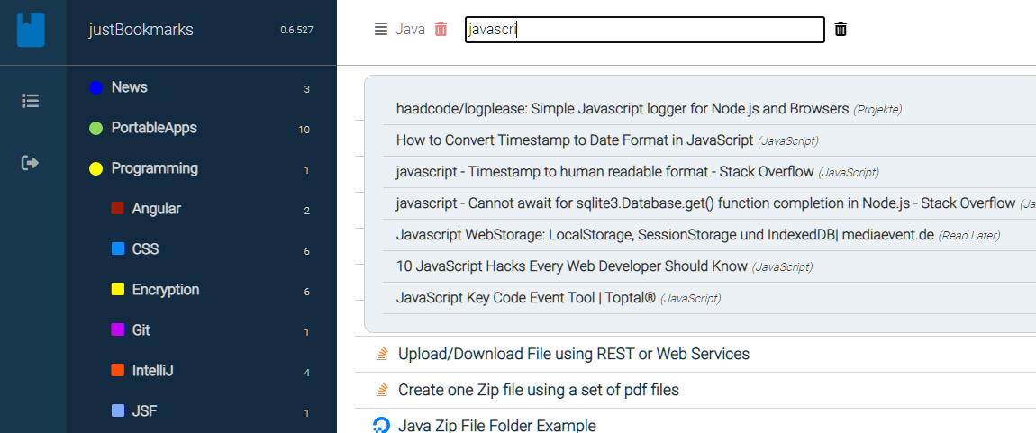Select the Angular subcategory
This screenshot has width=1036, height=433.
point(156,209)
